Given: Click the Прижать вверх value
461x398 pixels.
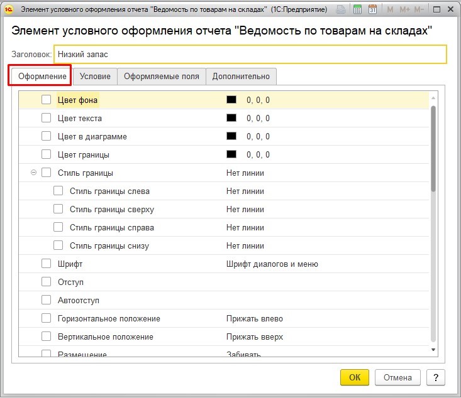Looking at the screenshot, I should point(255,336).
